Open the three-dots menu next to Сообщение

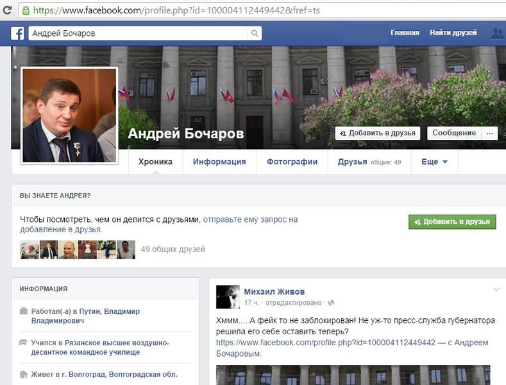tap(489, 133)
